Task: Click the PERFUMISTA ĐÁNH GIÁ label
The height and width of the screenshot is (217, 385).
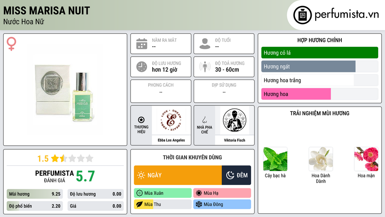Action: click(54, 176)
